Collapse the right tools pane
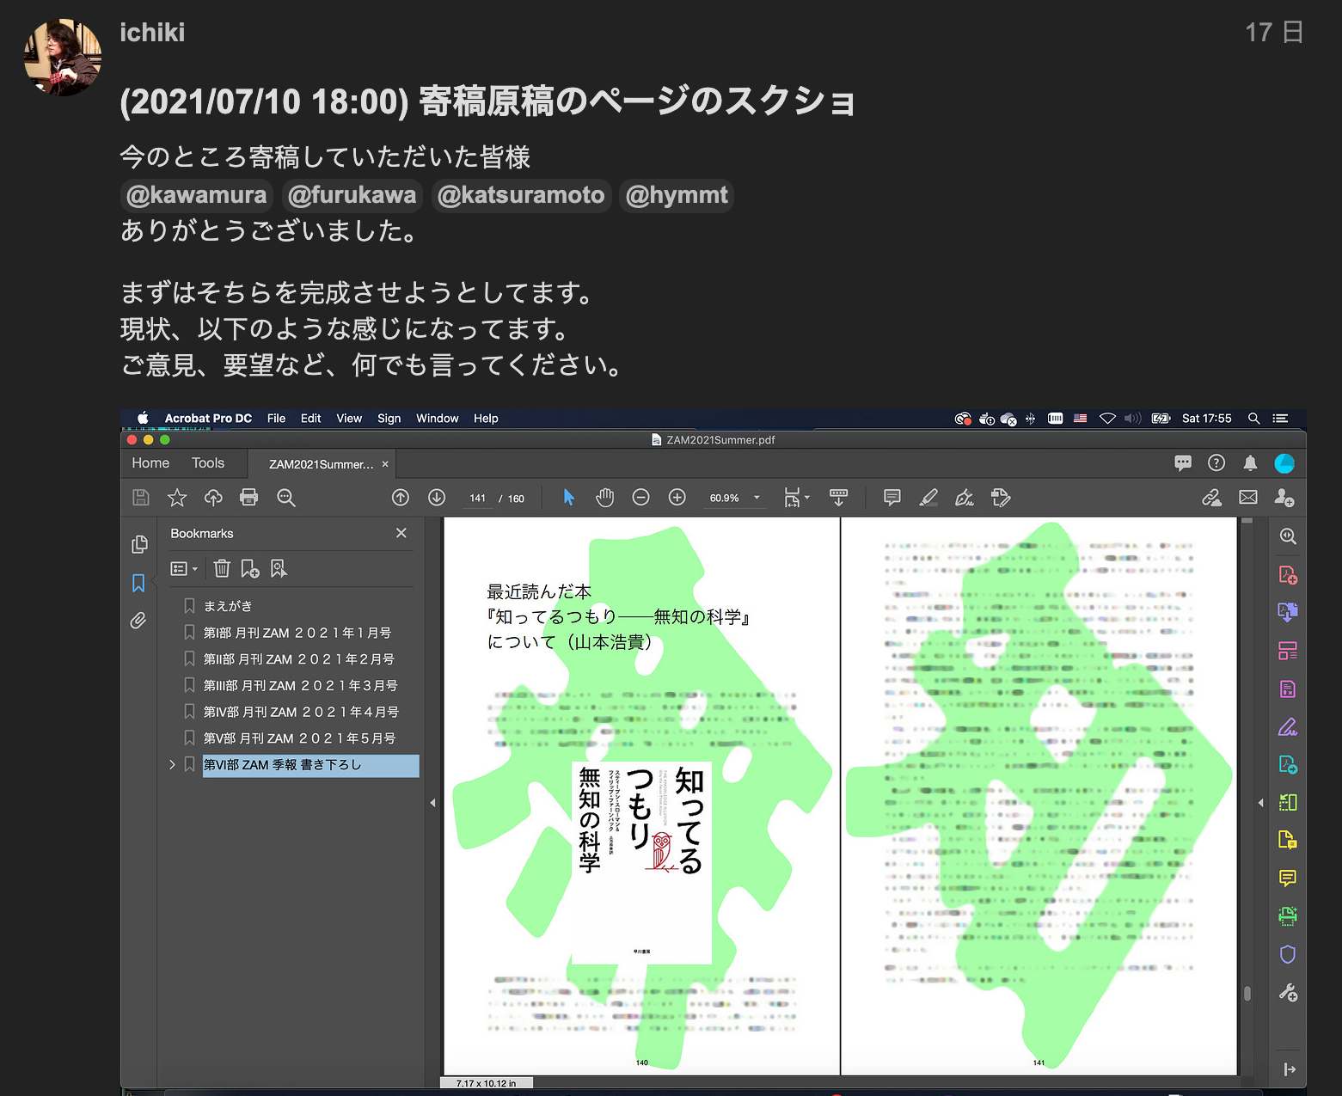This screenshot has height=1096, width=1342. [1289, 1069]
